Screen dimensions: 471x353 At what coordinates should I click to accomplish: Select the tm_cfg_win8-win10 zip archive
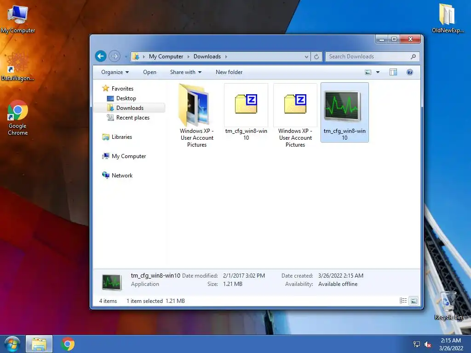click(x=246, y=112)
